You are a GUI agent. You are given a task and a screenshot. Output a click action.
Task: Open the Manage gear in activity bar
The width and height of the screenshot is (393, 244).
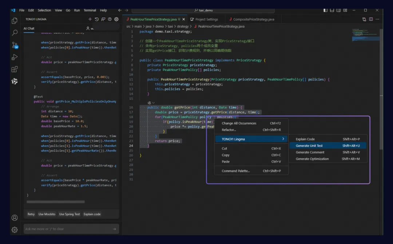tap(15, 230)
